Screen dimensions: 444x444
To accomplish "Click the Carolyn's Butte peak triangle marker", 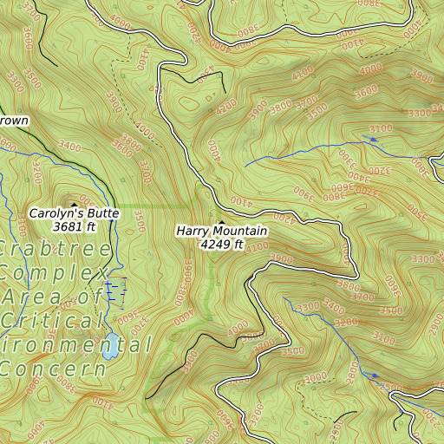I will click(x=75, y=205).
